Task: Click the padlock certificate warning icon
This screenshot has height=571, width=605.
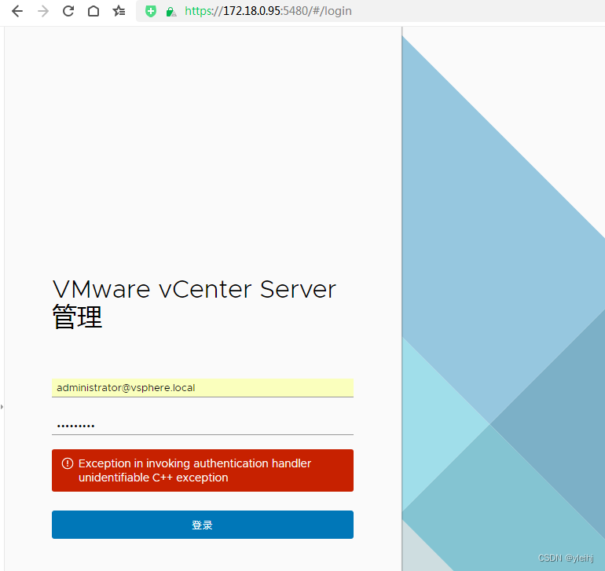Action: point(171,12)
